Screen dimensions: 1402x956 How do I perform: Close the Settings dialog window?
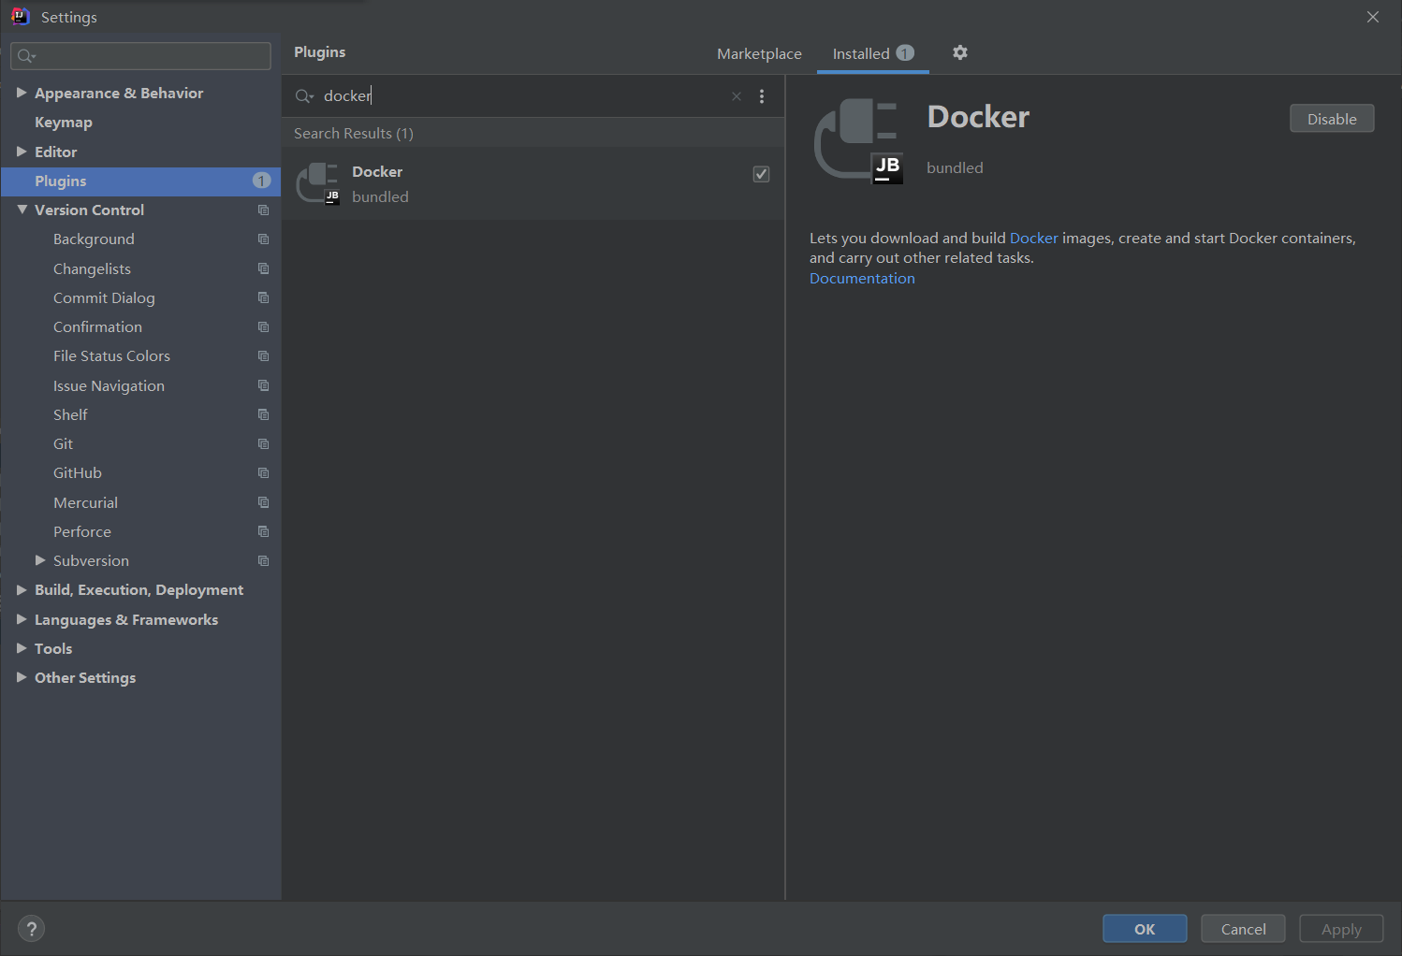pyautogui.click(x=1373, y=17)
